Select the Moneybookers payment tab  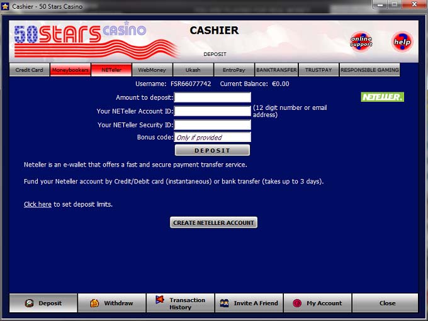pyautogui.click(x=70, y=70)
